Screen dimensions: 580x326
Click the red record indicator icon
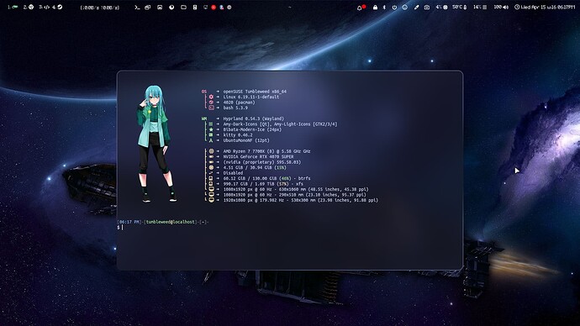214,7
